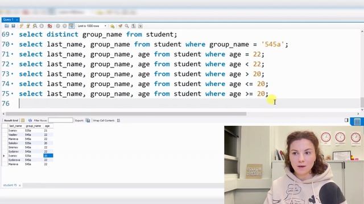
Task: Execute the statement under the cursor (lightning with cursor)
Action: (28, 26)
